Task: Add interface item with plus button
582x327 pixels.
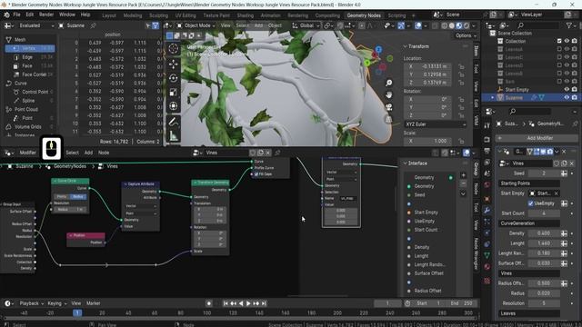Action: tap(463, 175)
